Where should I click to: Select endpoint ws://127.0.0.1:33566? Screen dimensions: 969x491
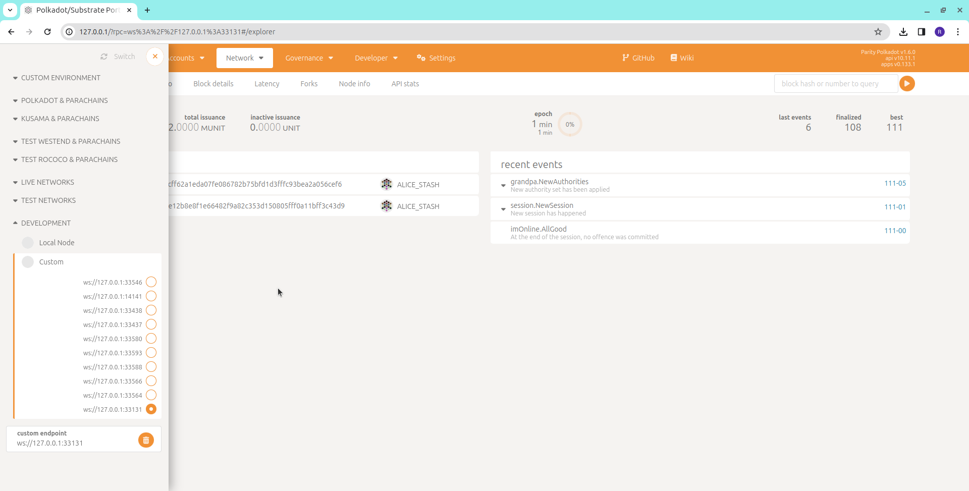click(x=151, y=381)
